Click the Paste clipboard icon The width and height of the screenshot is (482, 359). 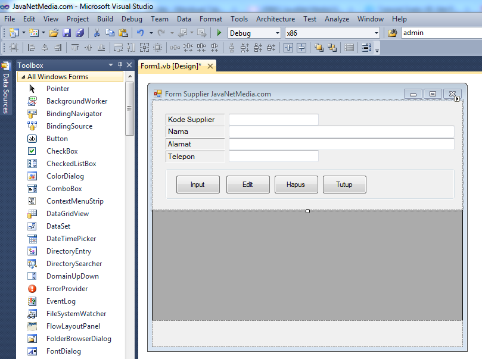click(x=123, y=33)
